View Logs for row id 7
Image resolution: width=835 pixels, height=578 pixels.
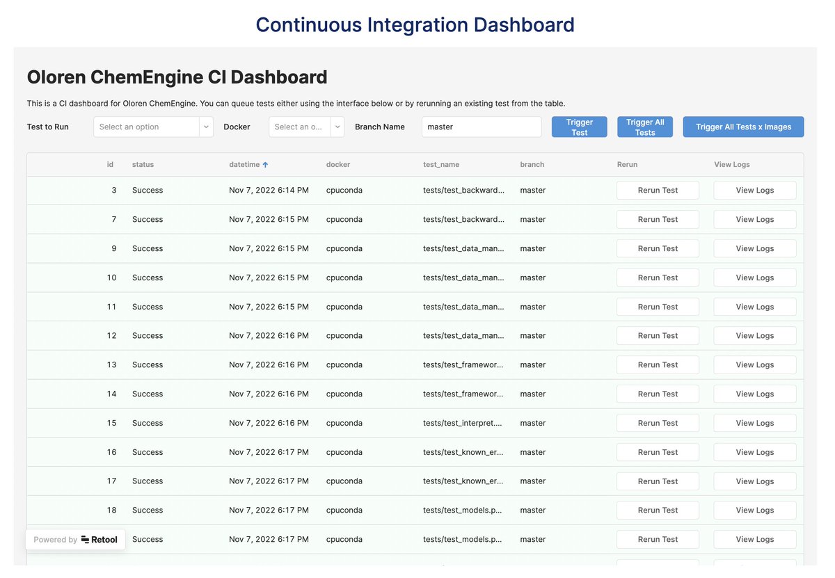(755, 220)
